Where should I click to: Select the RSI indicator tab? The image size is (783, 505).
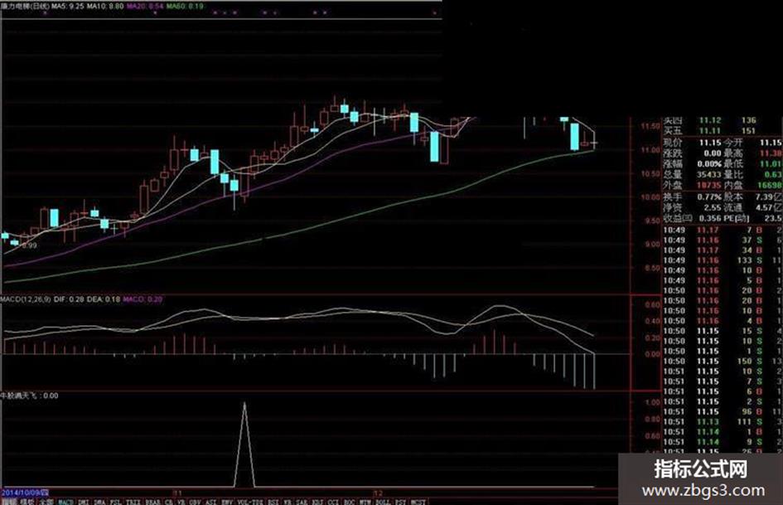pos(273,502)
